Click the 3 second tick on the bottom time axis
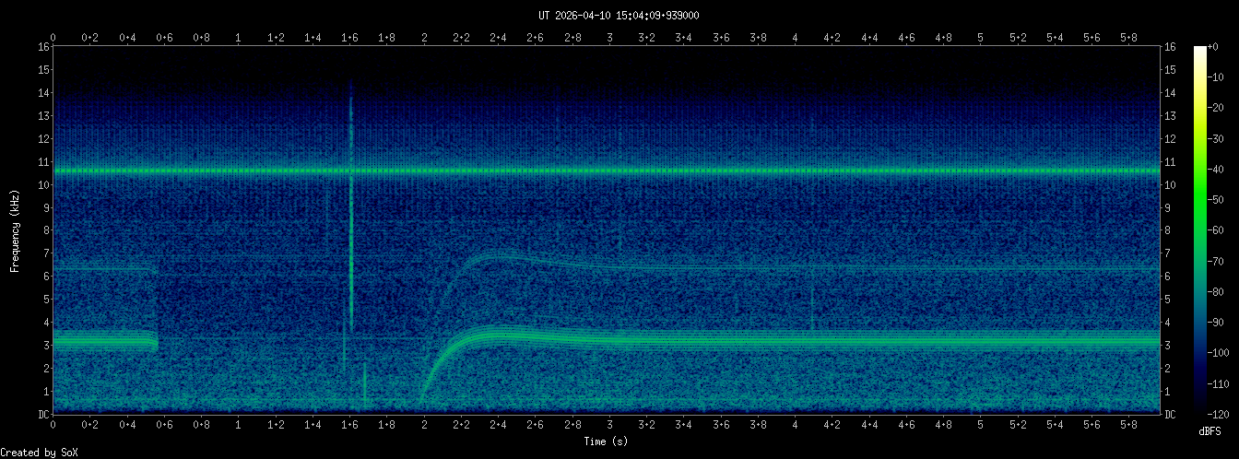Screen dimensions: 1239x459 (609, 425)
